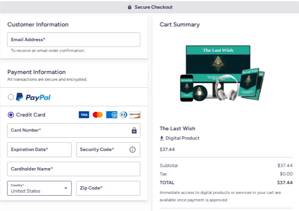Expand the United States country selector
299x211 pixels.
[x=39, y=188]
